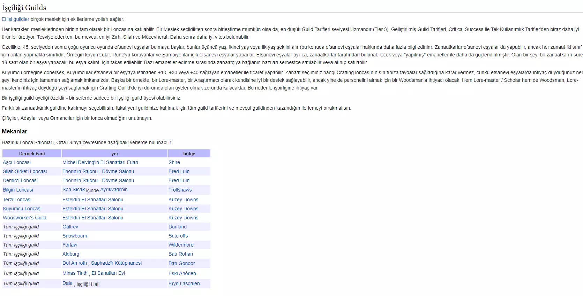Click 'Tüm işçiliği guild' in the Snowbourn row
Viewport: 583px width, 296px height.
pos(21,236)
